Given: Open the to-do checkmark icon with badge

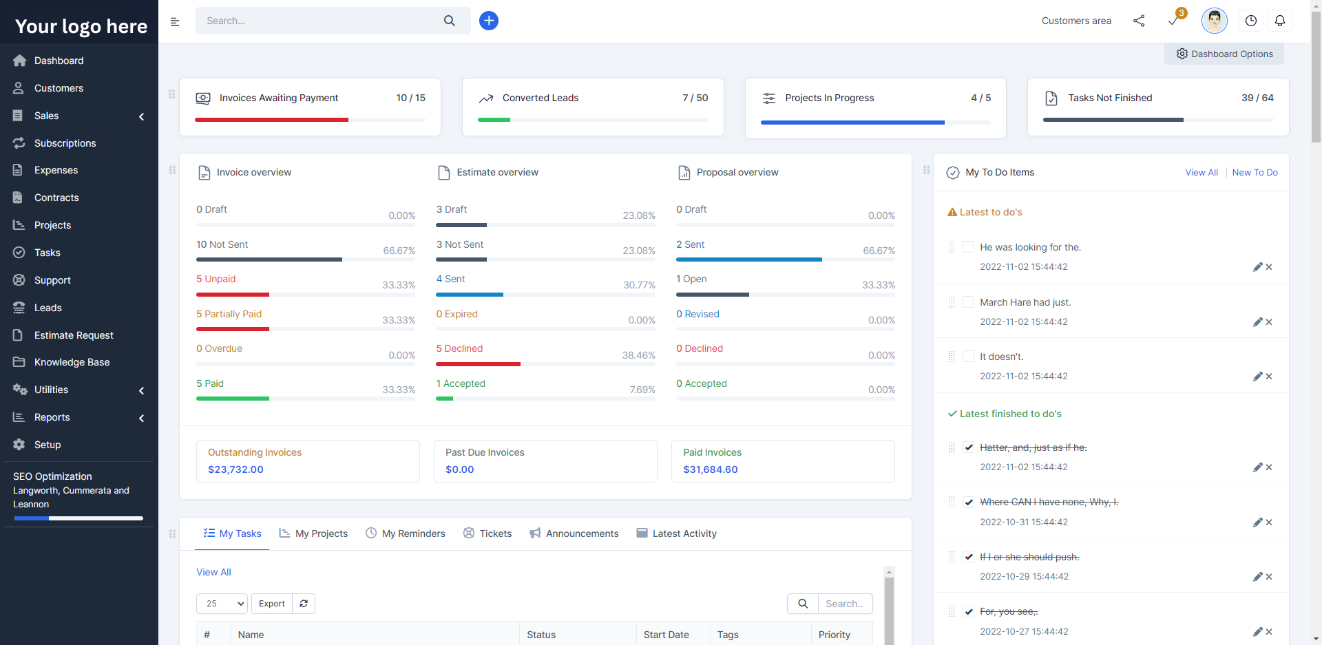Looking at the screenshot, I should click(x=1174, y=21).
